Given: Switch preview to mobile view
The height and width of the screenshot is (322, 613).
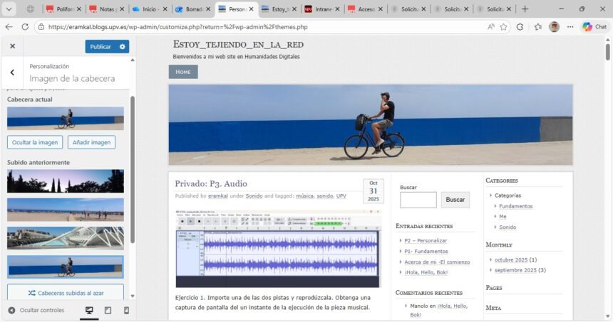Looking at the screenshot, I should coord(126,311).
